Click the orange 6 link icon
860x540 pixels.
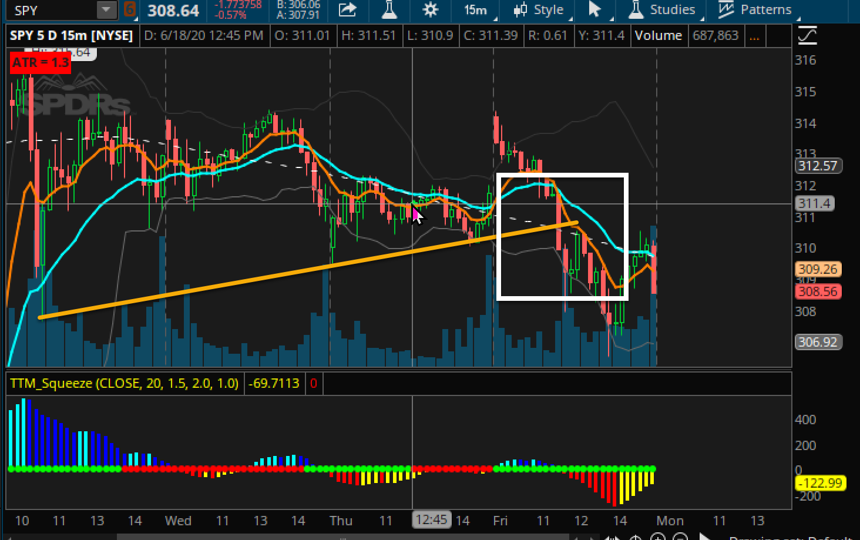[x=130, y=10]
